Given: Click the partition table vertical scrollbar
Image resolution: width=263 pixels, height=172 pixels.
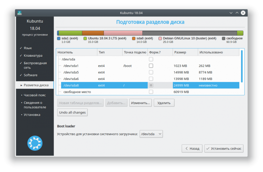Looking at the screenshot, I should (x=242, y=67).
